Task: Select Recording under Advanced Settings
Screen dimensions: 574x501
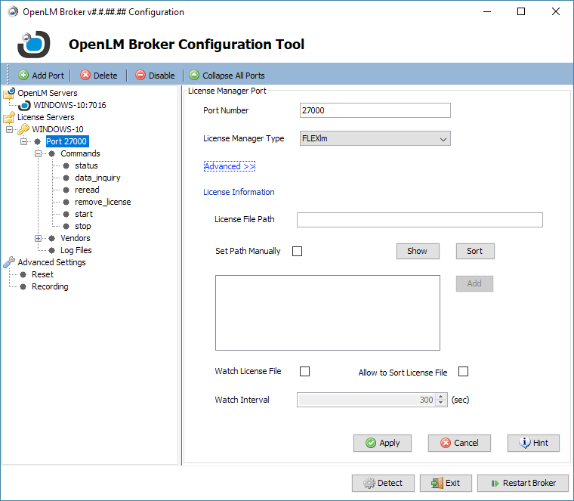Action: 50,286
